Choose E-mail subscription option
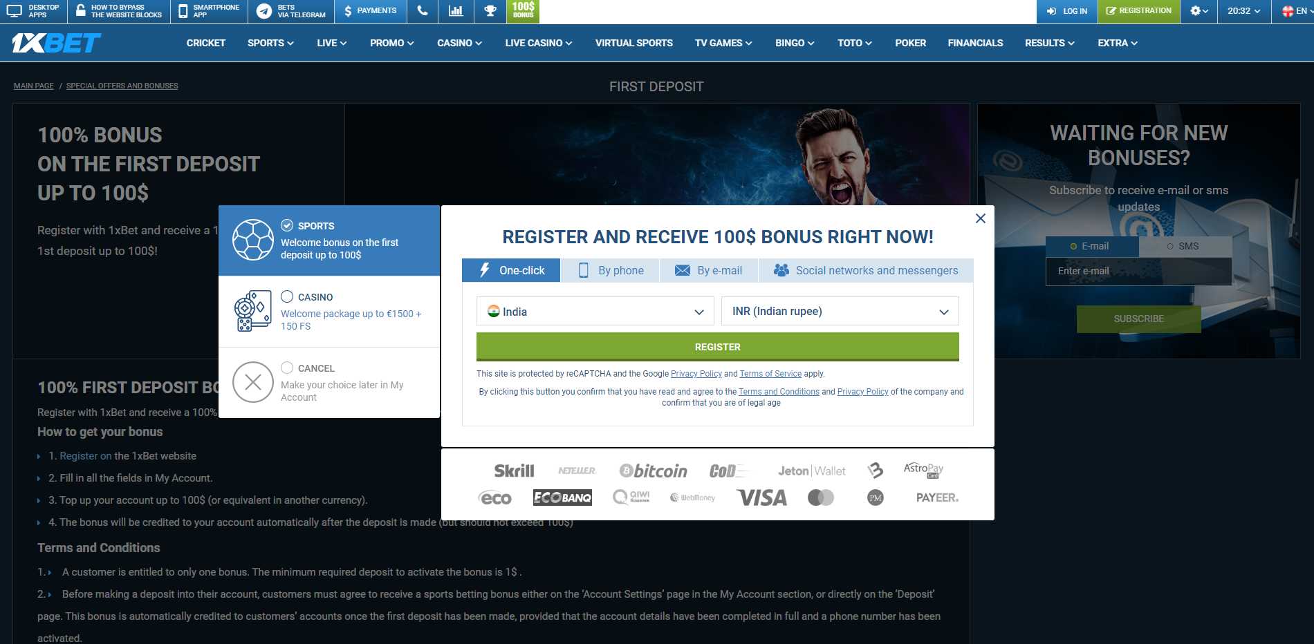The width and height of the screenshot is (1314, 644). [1091, 247]
